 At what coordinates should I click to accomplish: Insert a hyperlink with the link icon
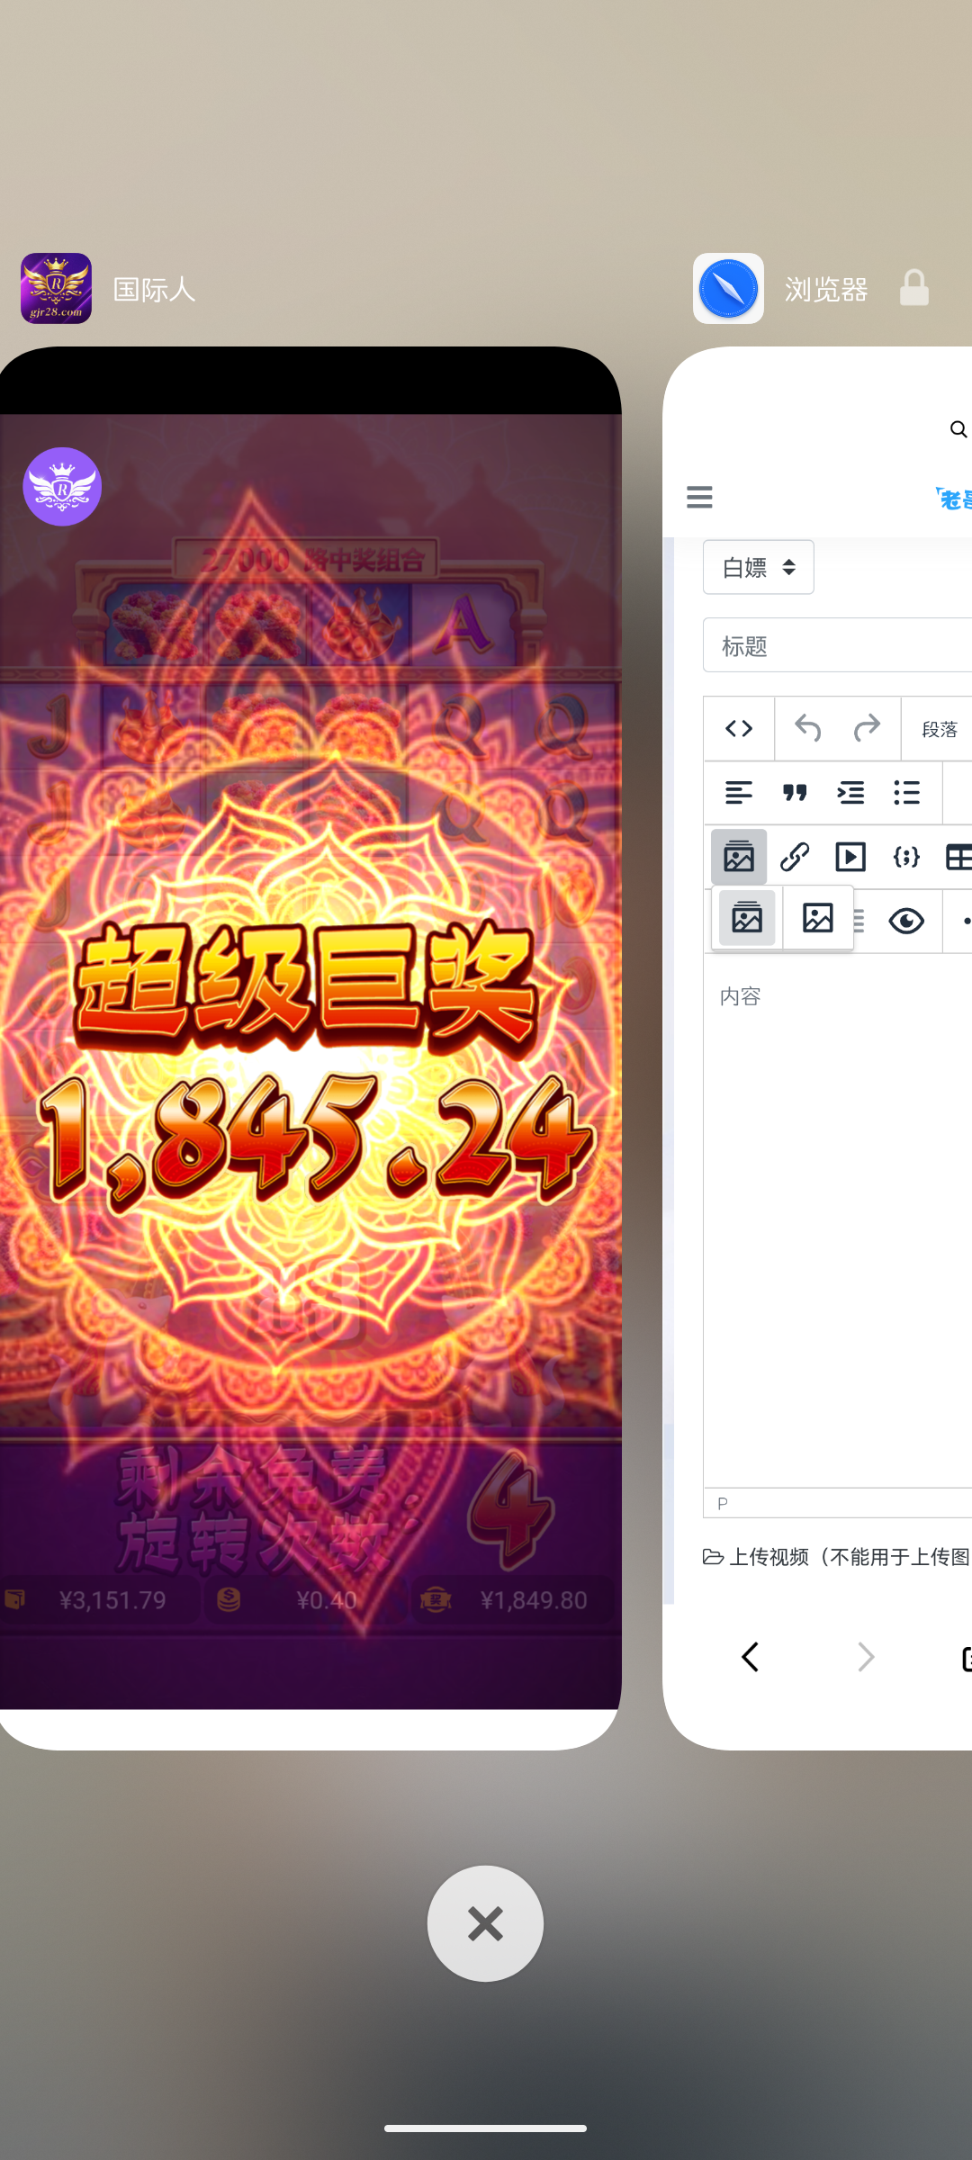[x=795, y=857]
